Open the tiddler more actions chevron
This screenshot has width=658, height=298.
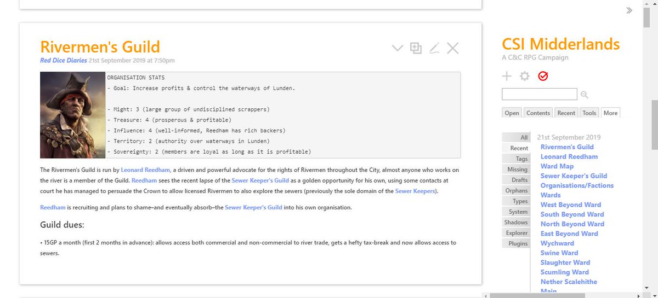tap(398, 49)
